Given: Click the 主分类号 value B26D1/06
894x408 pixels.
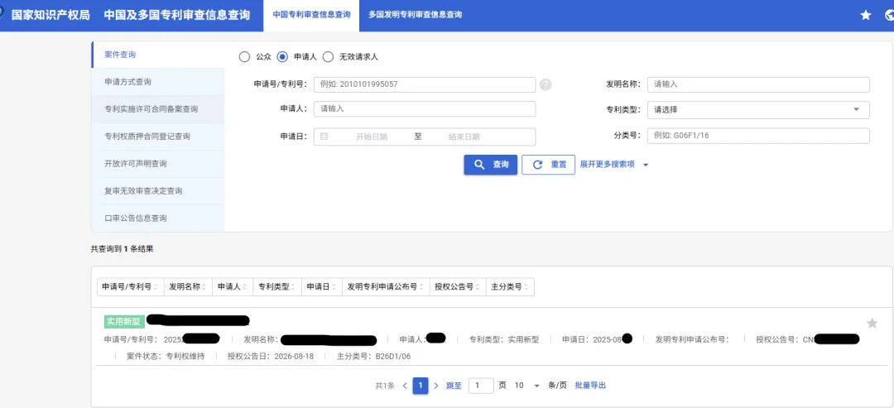Looking at the screenshot, I should pyautogui.click(x=393, y=357).
